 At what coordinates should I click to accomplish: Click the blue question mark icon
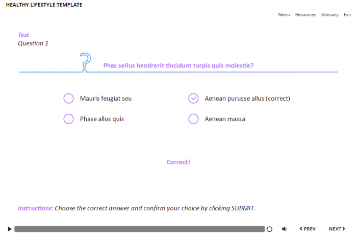pyautogui.click(x=86, y=62)
